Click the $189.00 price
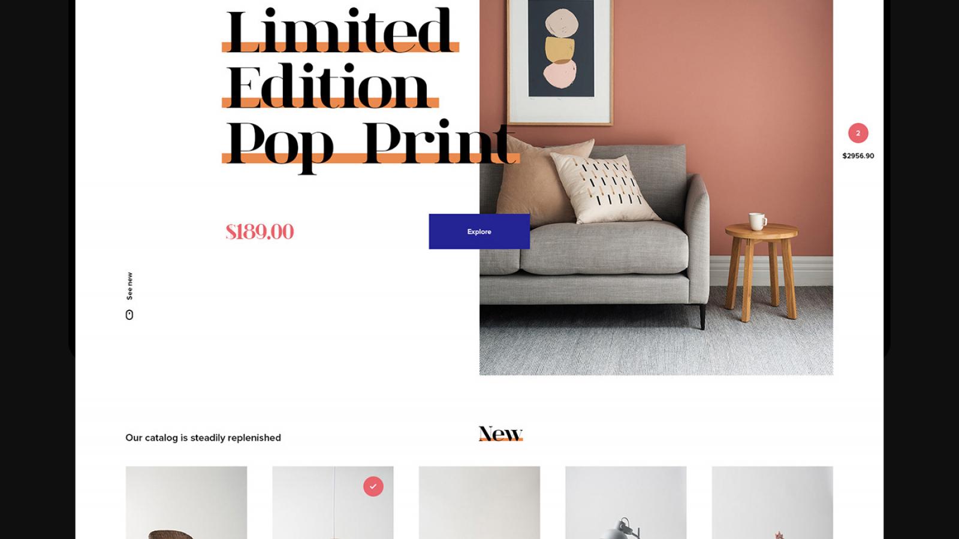Viewport: 959px width, 539px height. pos(260,232)
